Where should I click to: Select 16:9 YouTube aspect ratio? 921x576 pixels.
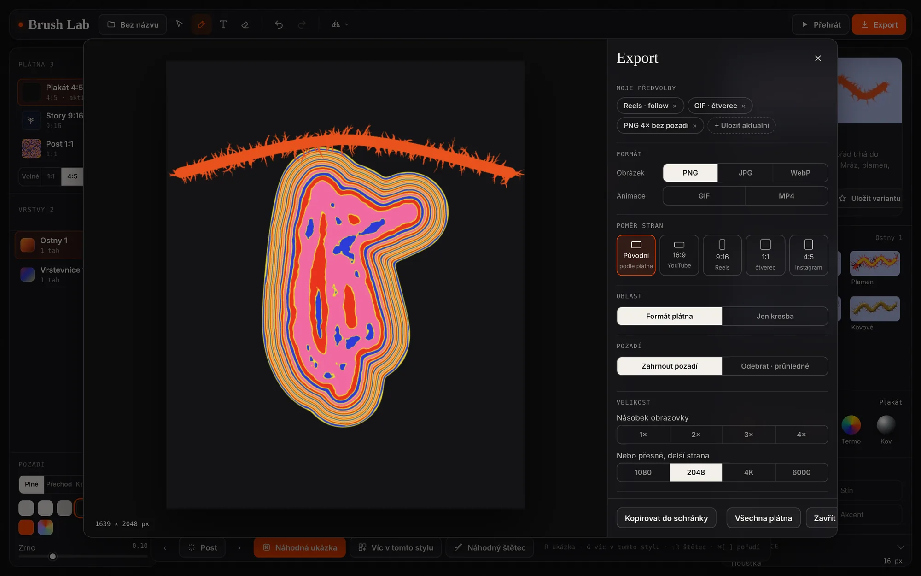coord(679,255)
